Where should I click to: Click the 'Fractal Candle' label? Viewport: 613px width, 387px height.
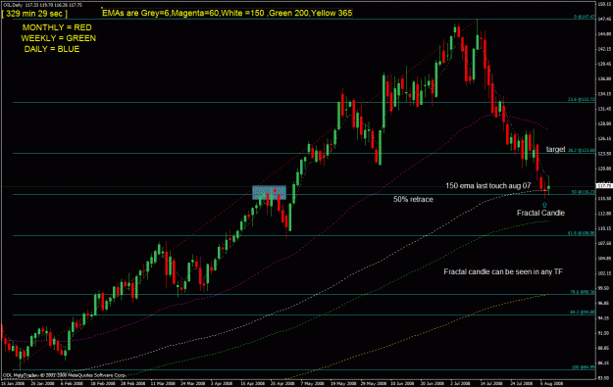coord(540,213)
